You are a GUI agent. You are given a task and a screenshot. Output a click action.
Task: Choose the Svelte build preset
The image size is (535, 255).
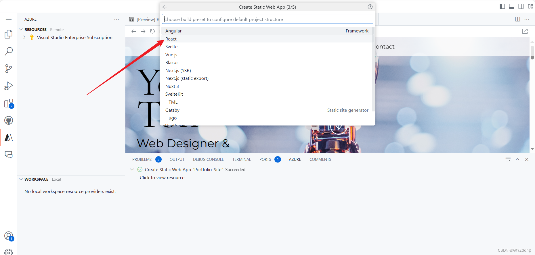coord(267,47)
